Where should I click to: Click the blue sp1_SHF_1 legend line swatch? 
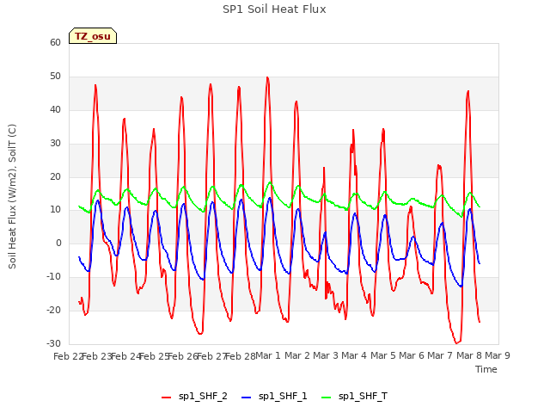[247, 398]
